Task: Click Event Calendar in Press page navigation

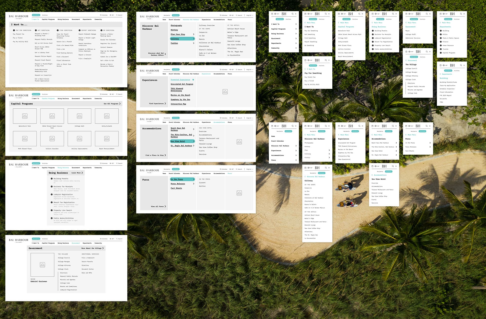Action: click(x=174, y=174)
